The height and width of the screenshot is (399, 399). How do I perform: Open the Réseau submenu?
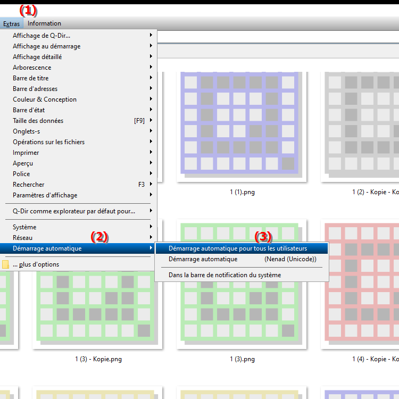click(x=78, y=238)
